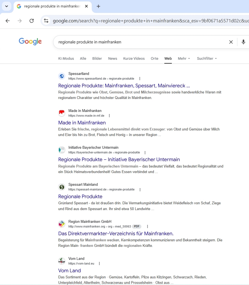Open the Suchfilter dropdown
This screenshot has width=249, height=285.
pyautogui.click(x=207, y=59)
